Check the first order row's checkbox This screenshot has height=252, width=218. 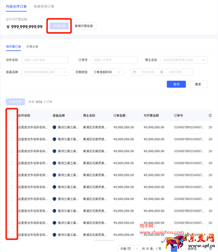(x=12, y=127)
